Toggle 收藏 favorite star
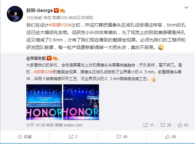The image size is (195, 144). pos(25,137)
